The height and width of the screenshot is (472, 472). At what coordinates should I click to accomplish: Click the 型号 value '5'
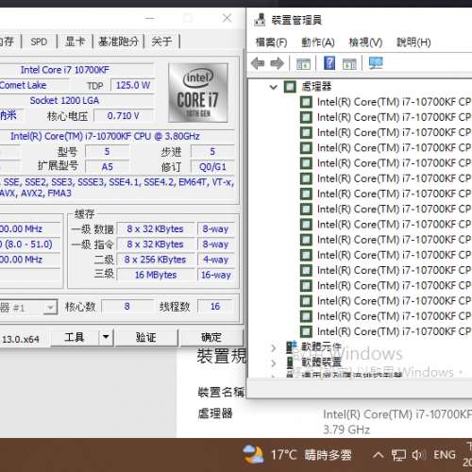coord(107,152)
